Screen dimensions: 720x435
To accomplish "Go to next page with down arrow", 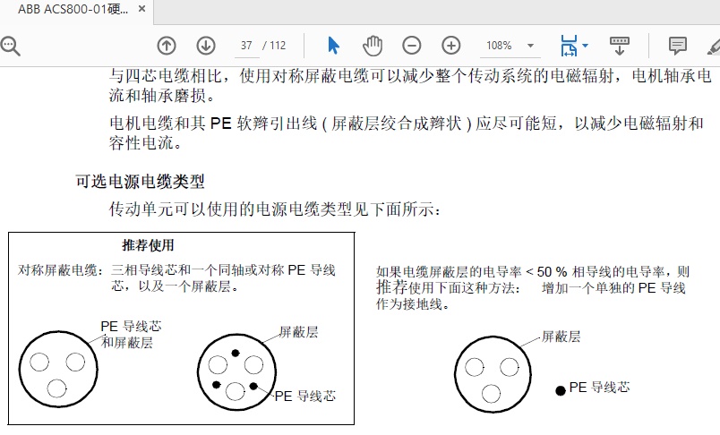I will [206, 46].
